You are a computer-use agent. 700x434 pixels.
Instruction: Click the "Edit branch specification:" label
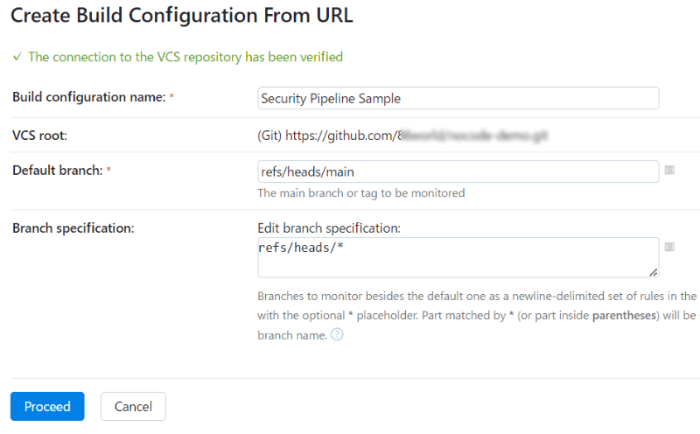coord(328,227)
